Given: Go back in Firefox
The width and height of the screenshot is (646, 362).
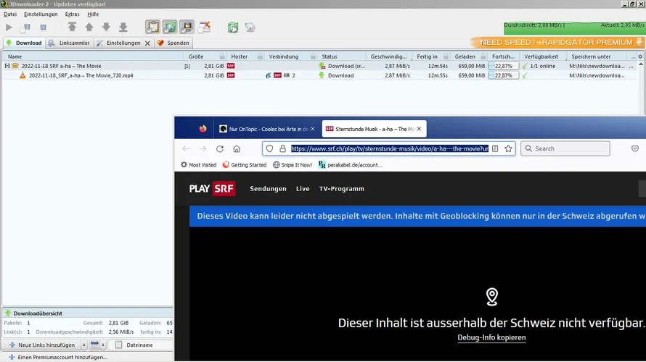Looking at the screenshot, I should (x=186, y=148).
